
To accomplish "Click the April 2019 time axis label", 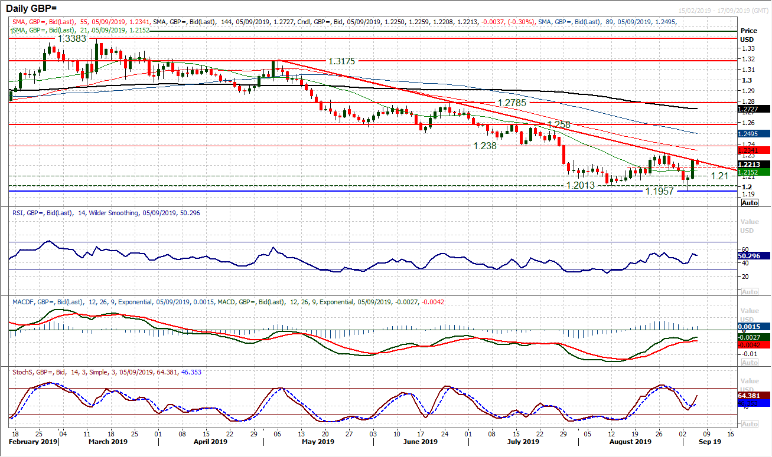I will point(211,441).
